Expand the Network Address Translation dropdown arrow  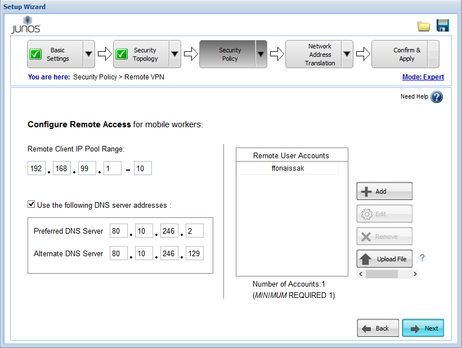click(x=347, y=54)
